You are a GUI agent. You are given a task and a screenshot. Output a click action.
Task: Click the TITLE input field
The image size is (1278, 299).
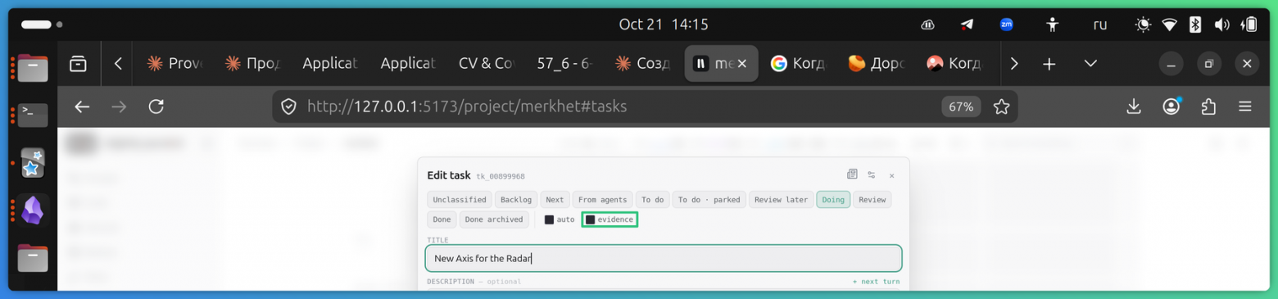click(664, 258)
